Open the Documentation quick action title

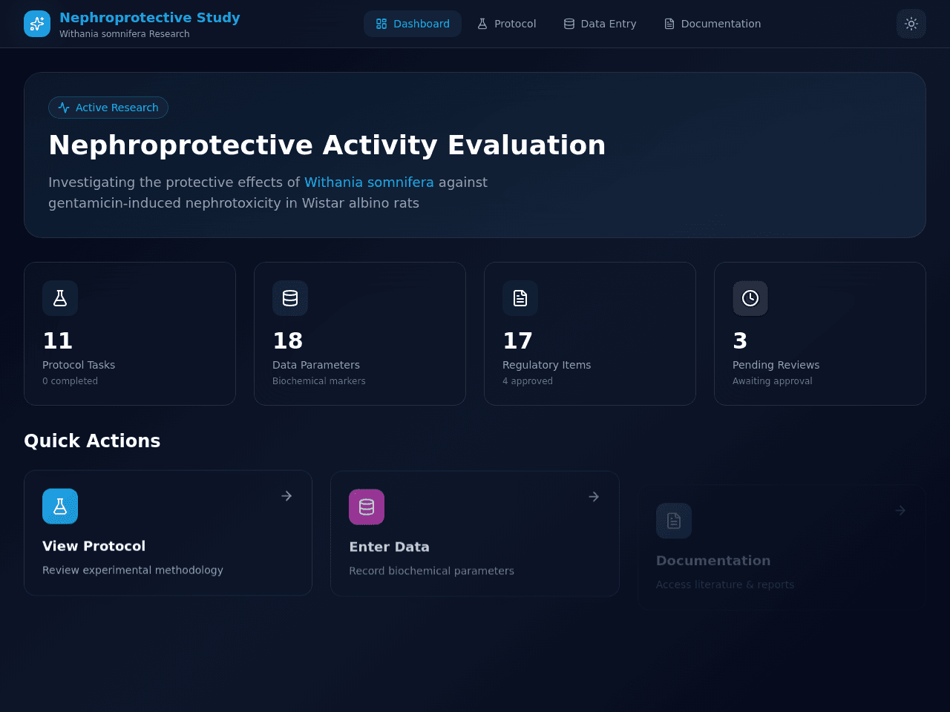pyautogui.click(x=713, y=561)
